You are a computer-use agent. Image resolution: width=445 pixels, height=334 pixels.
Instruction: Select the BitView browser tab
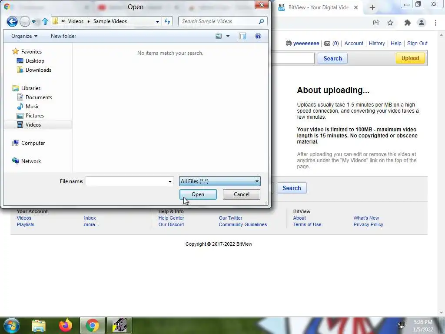[319, 8]
